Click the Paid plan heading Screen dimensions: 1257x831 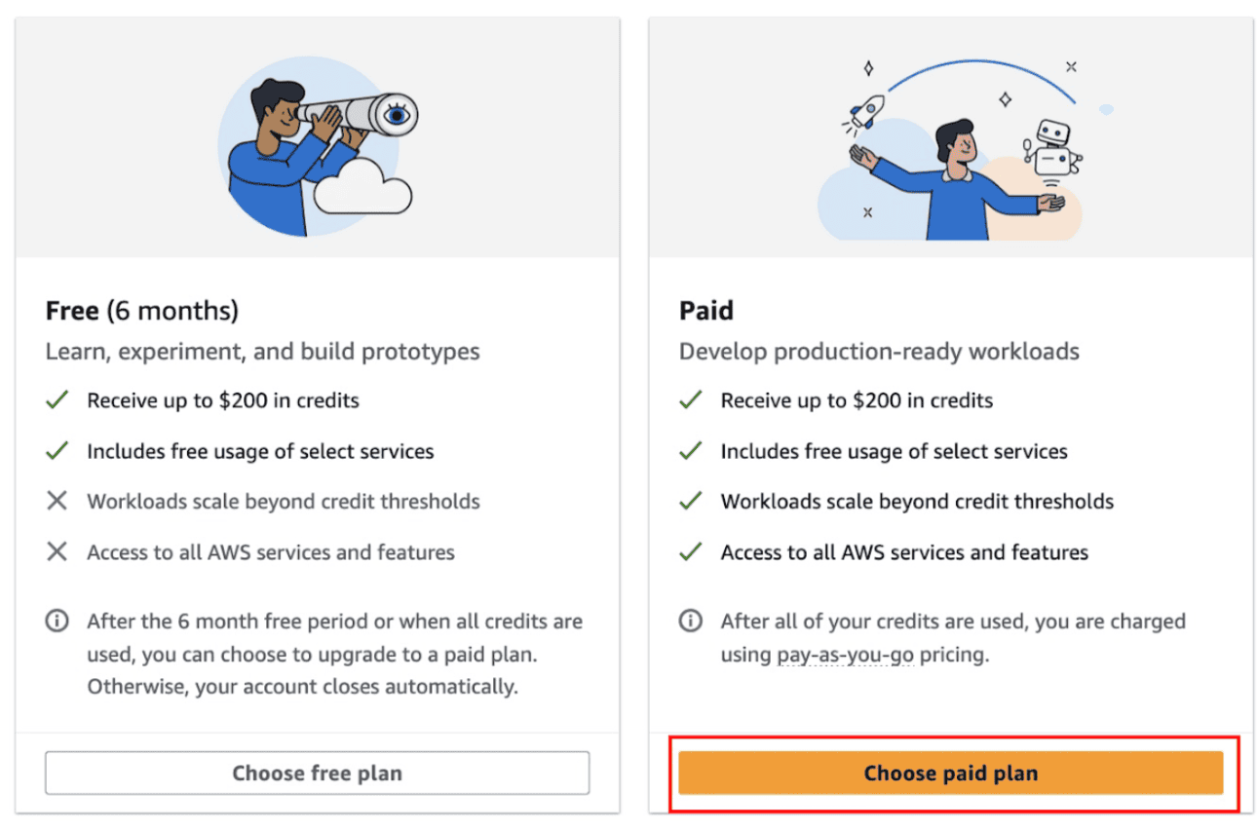(x=706, y=311)
